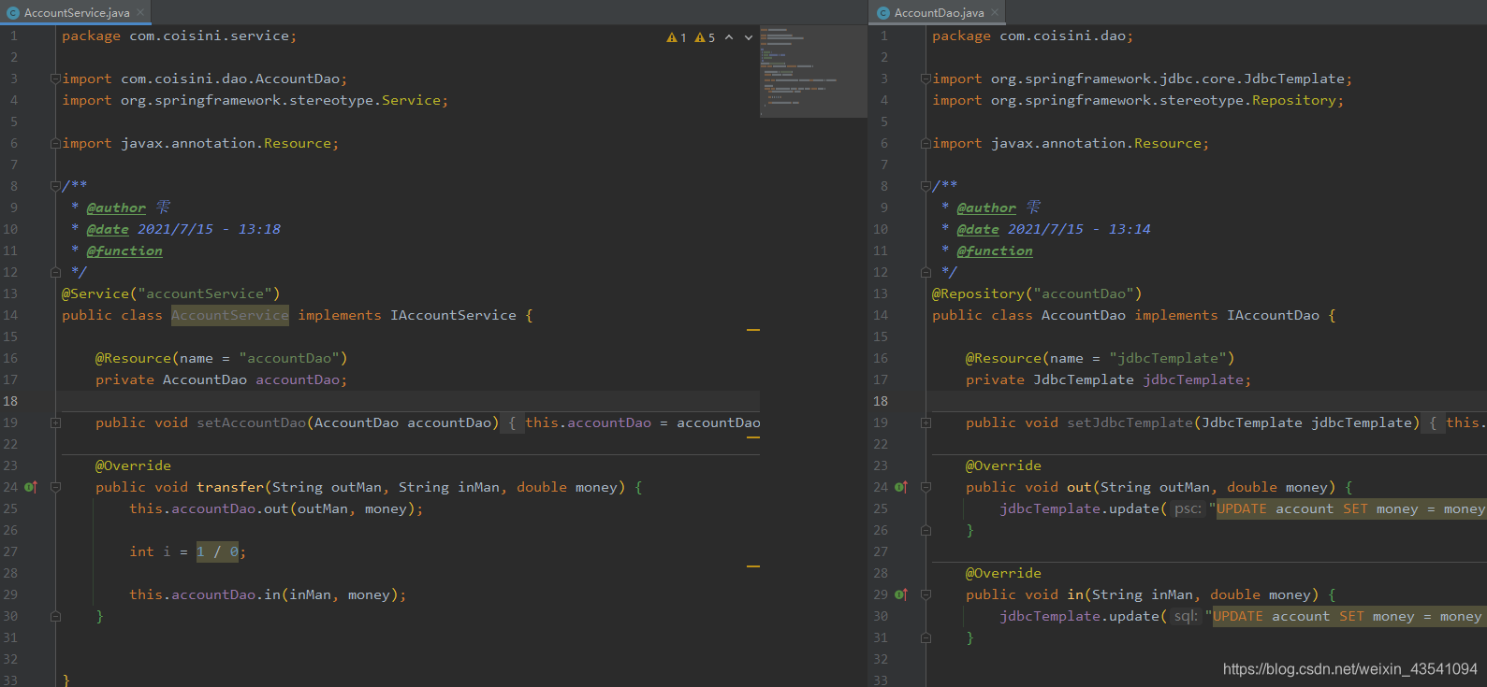Click the warning stripe mark near line 14
1487x687 pixels.
coord(753,330)
